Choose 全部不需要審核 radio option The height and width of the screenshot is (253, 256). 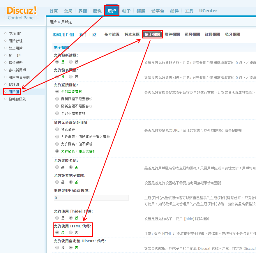pyautogui.click(x=57, y=114)
